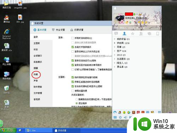Select the Internet Explorer desktop icon
This screenshot has width=177, height=133.
(7, 34)
